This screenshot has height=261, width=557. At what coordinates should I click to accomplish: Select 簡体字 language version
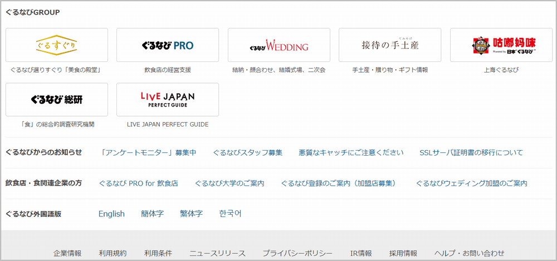point(152,214)
